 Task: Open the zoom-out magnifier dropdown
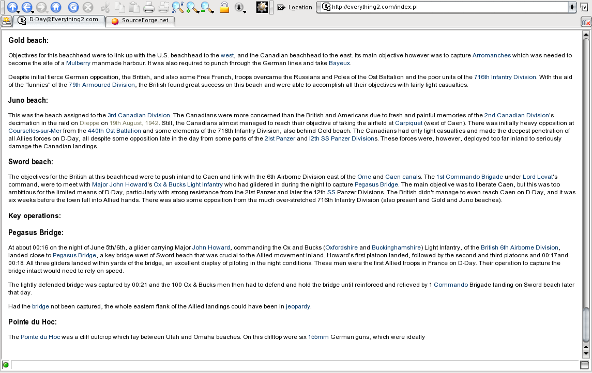[212, 11]
